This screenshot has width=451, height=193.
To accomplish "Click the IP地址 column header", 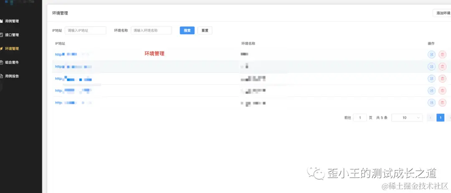I will [x=60, y=43].
